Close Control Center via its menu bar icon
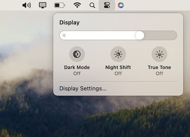Image resolution: width=190 pixels, height=137 pixels. [107, 5]
